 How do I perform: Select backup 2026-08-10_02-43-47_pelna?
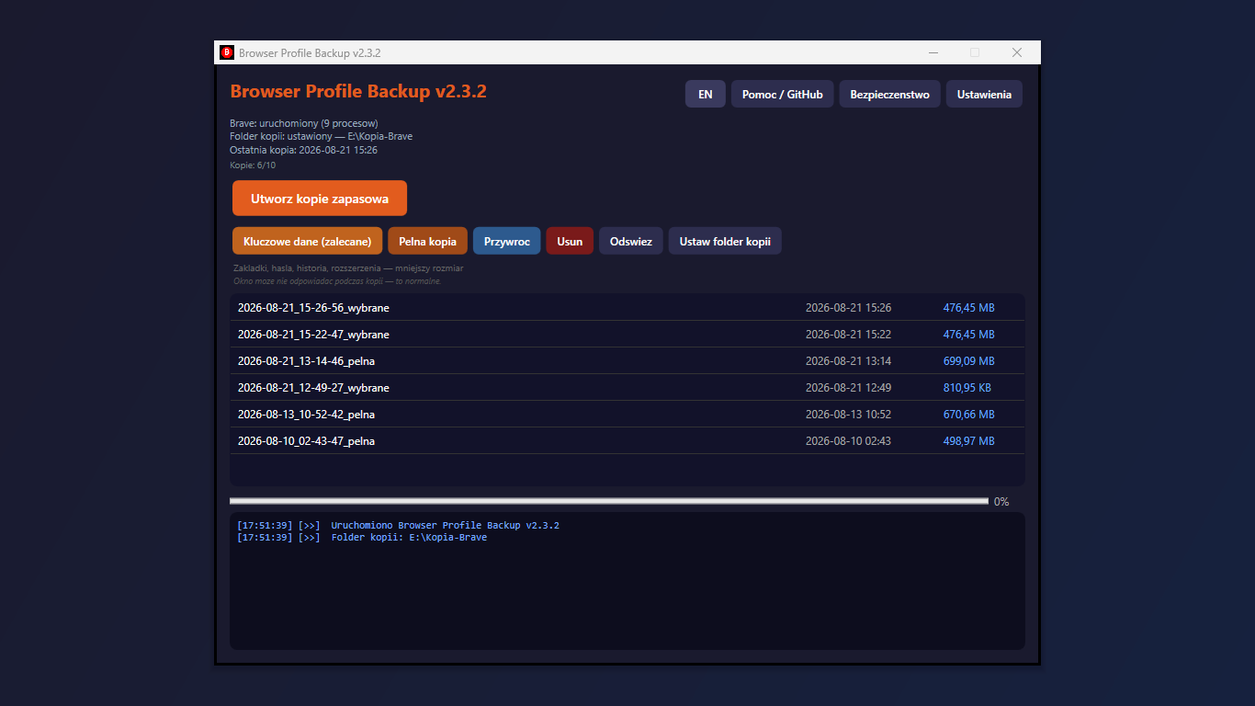point(627,441)
